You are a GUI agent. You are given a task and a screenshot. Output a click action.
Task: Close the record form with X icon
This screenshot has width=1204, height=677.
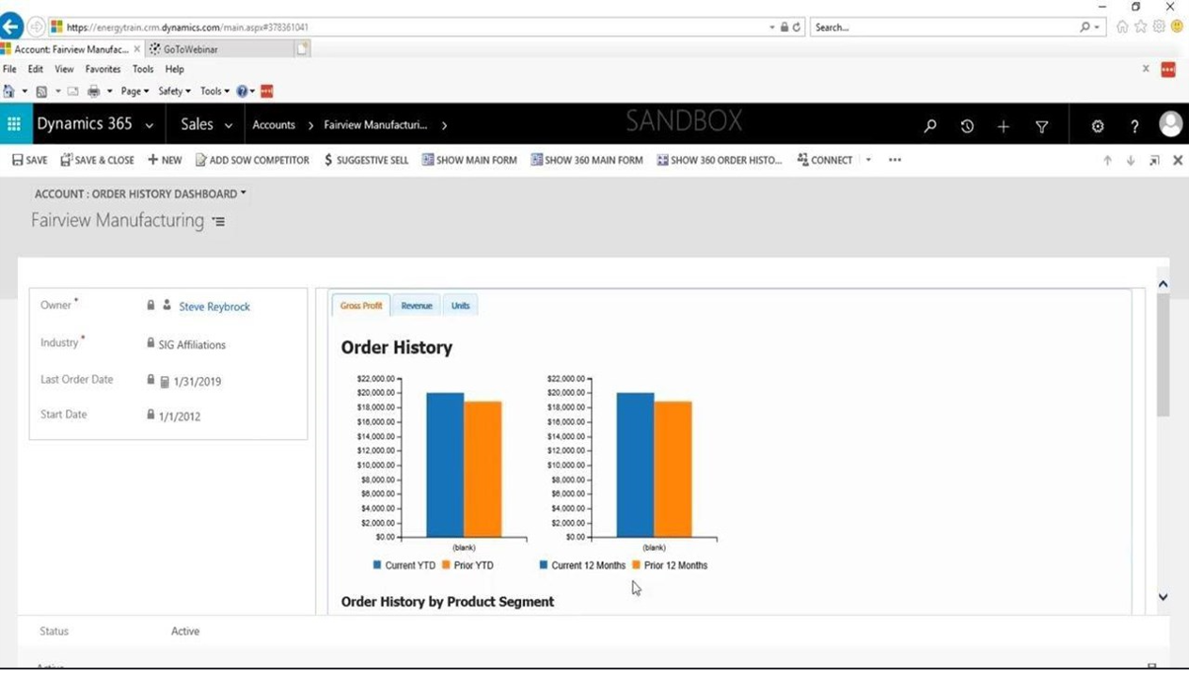(1178, 161)
